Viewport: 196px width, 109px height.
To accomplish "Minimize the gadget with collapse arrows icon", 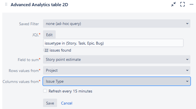I will pyautogui.click(x=174, y=4).
